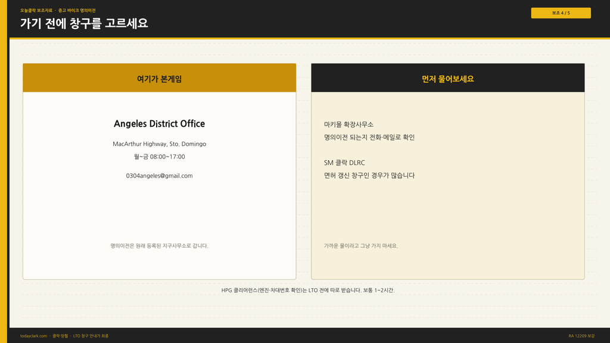
Task: Click the '마키몰 확장사무소' line
Action: (348, 124)
